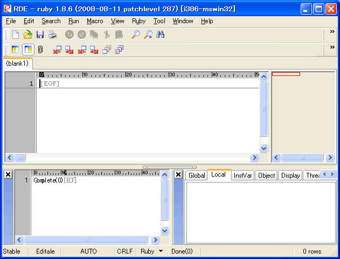Place cursor in editor line 1
Screen dimensions: 340x259
coord(148,83)
